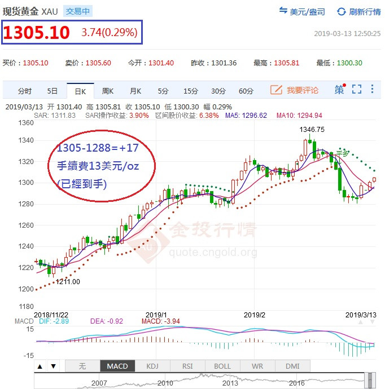Click the USD/ounce currency swap icon

(x=283, y=11)
